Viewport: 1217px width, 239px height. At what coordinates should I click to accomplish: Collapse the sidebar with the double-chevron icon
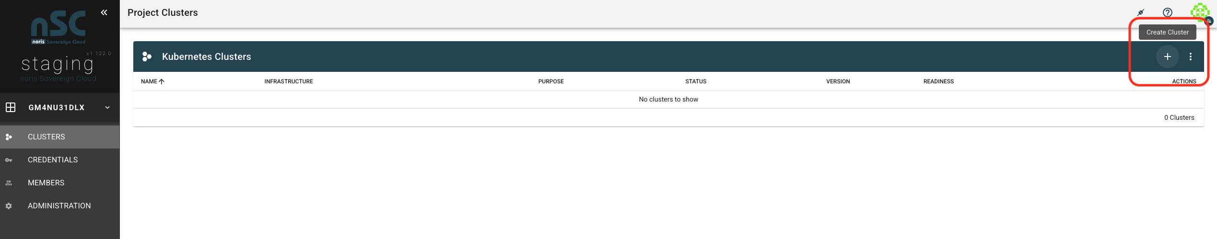[104, 12]
